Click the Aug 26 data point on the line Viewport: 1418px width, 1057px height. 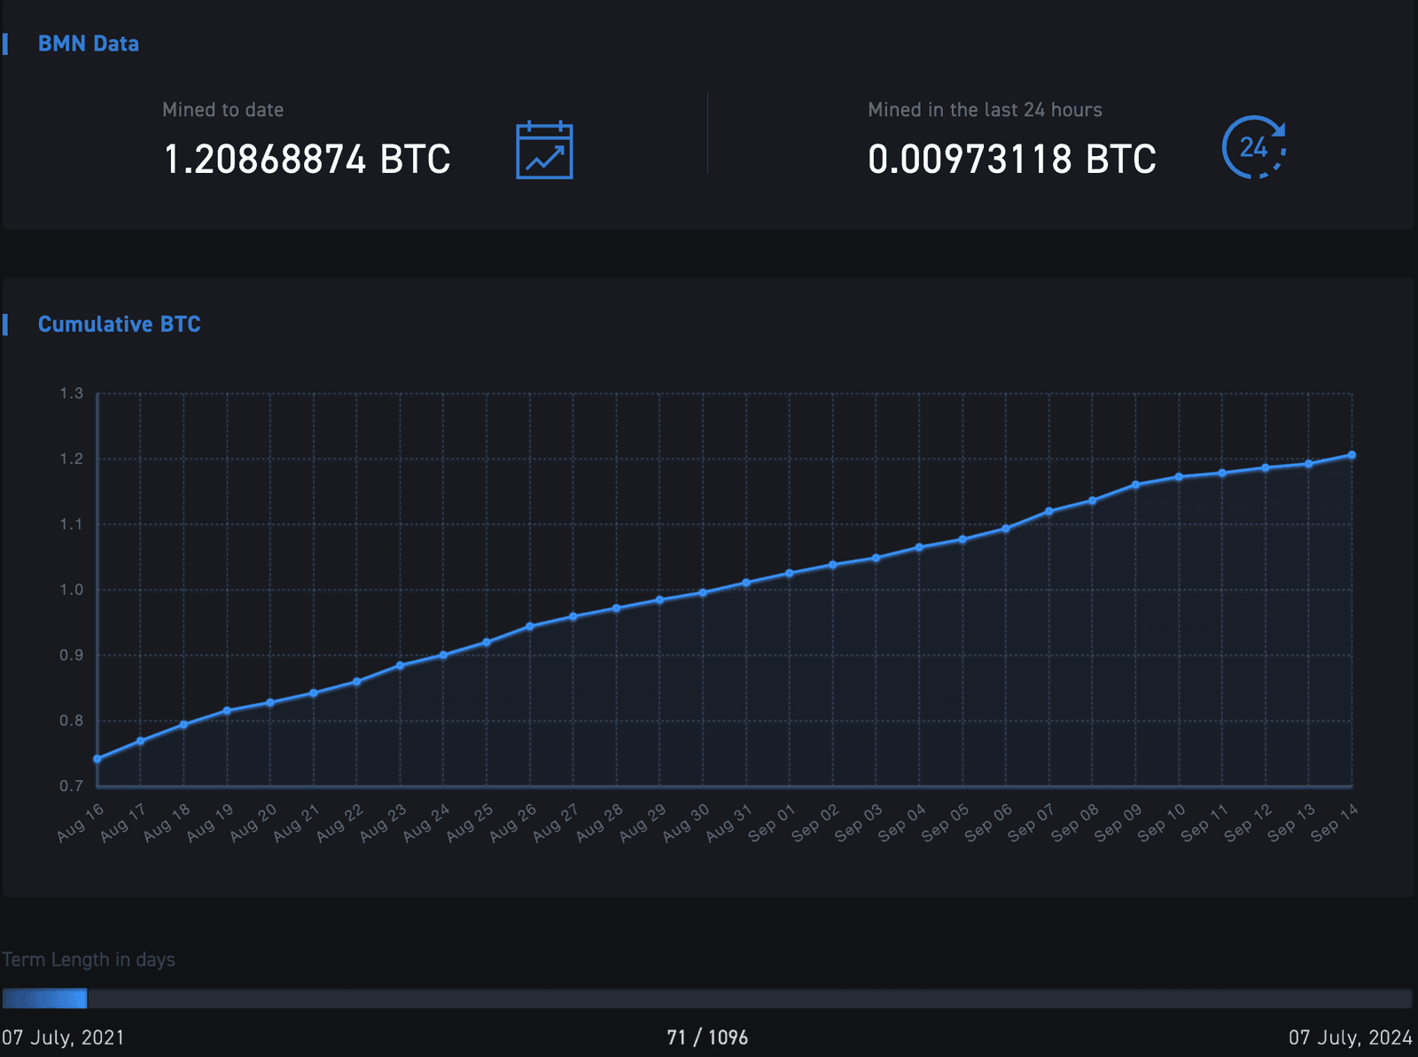pos(530,626)
